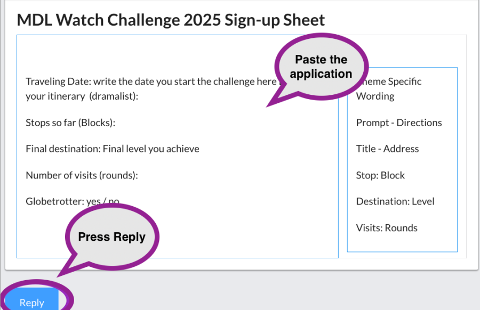Screen dimensions: 480x310
Task: Click the MDL Watch Challenge 2025 heading
Action: (x=171, y=20)
